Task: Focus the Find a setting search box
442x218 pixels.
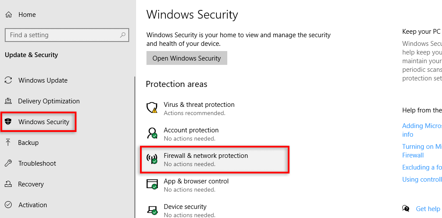Action: (x=60, y=35)
